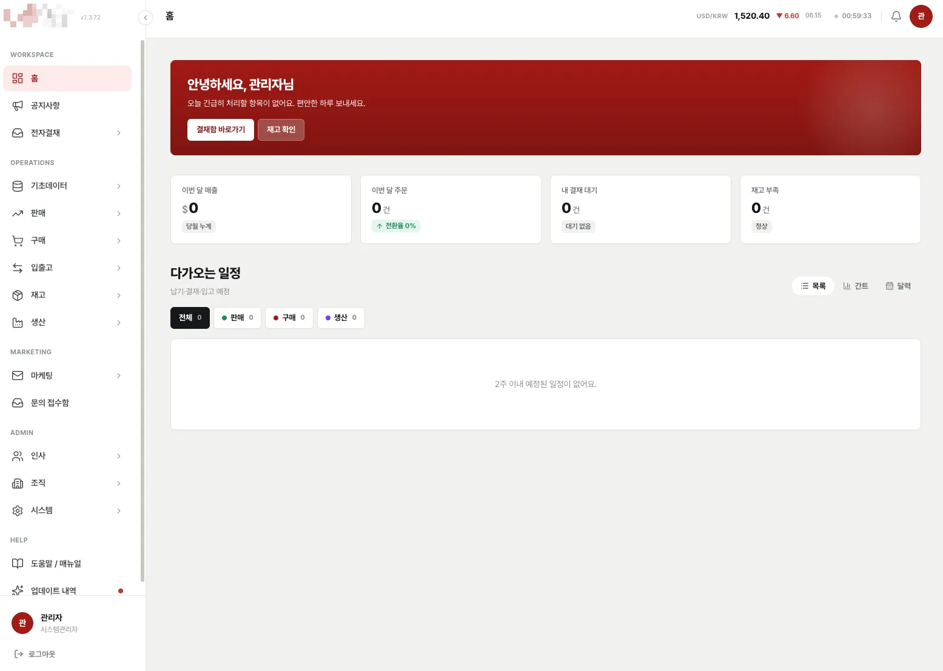943x671 pixels.
Task: Click the 마케팅 envelope icon
Action: point(18,376)
